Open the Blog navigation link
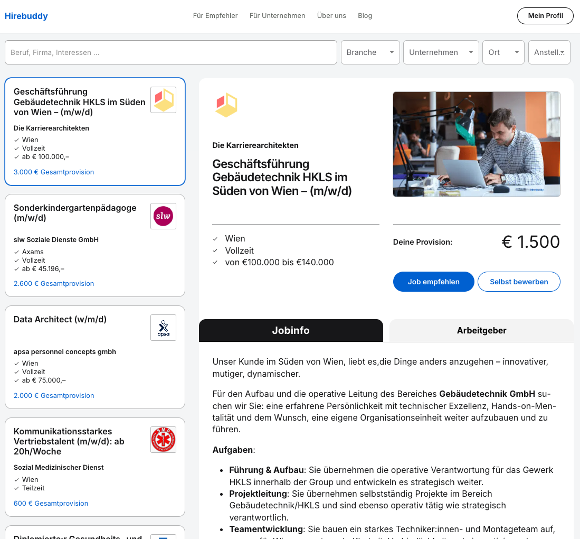Viewport: 580px width, 539px height. point(365,15)
